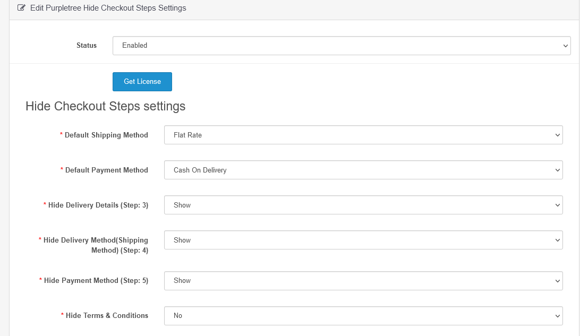Viewport: 580px width, 336px height.
Task: Open the Status dropdown showing Enabled
Action: tap(342, 46)
